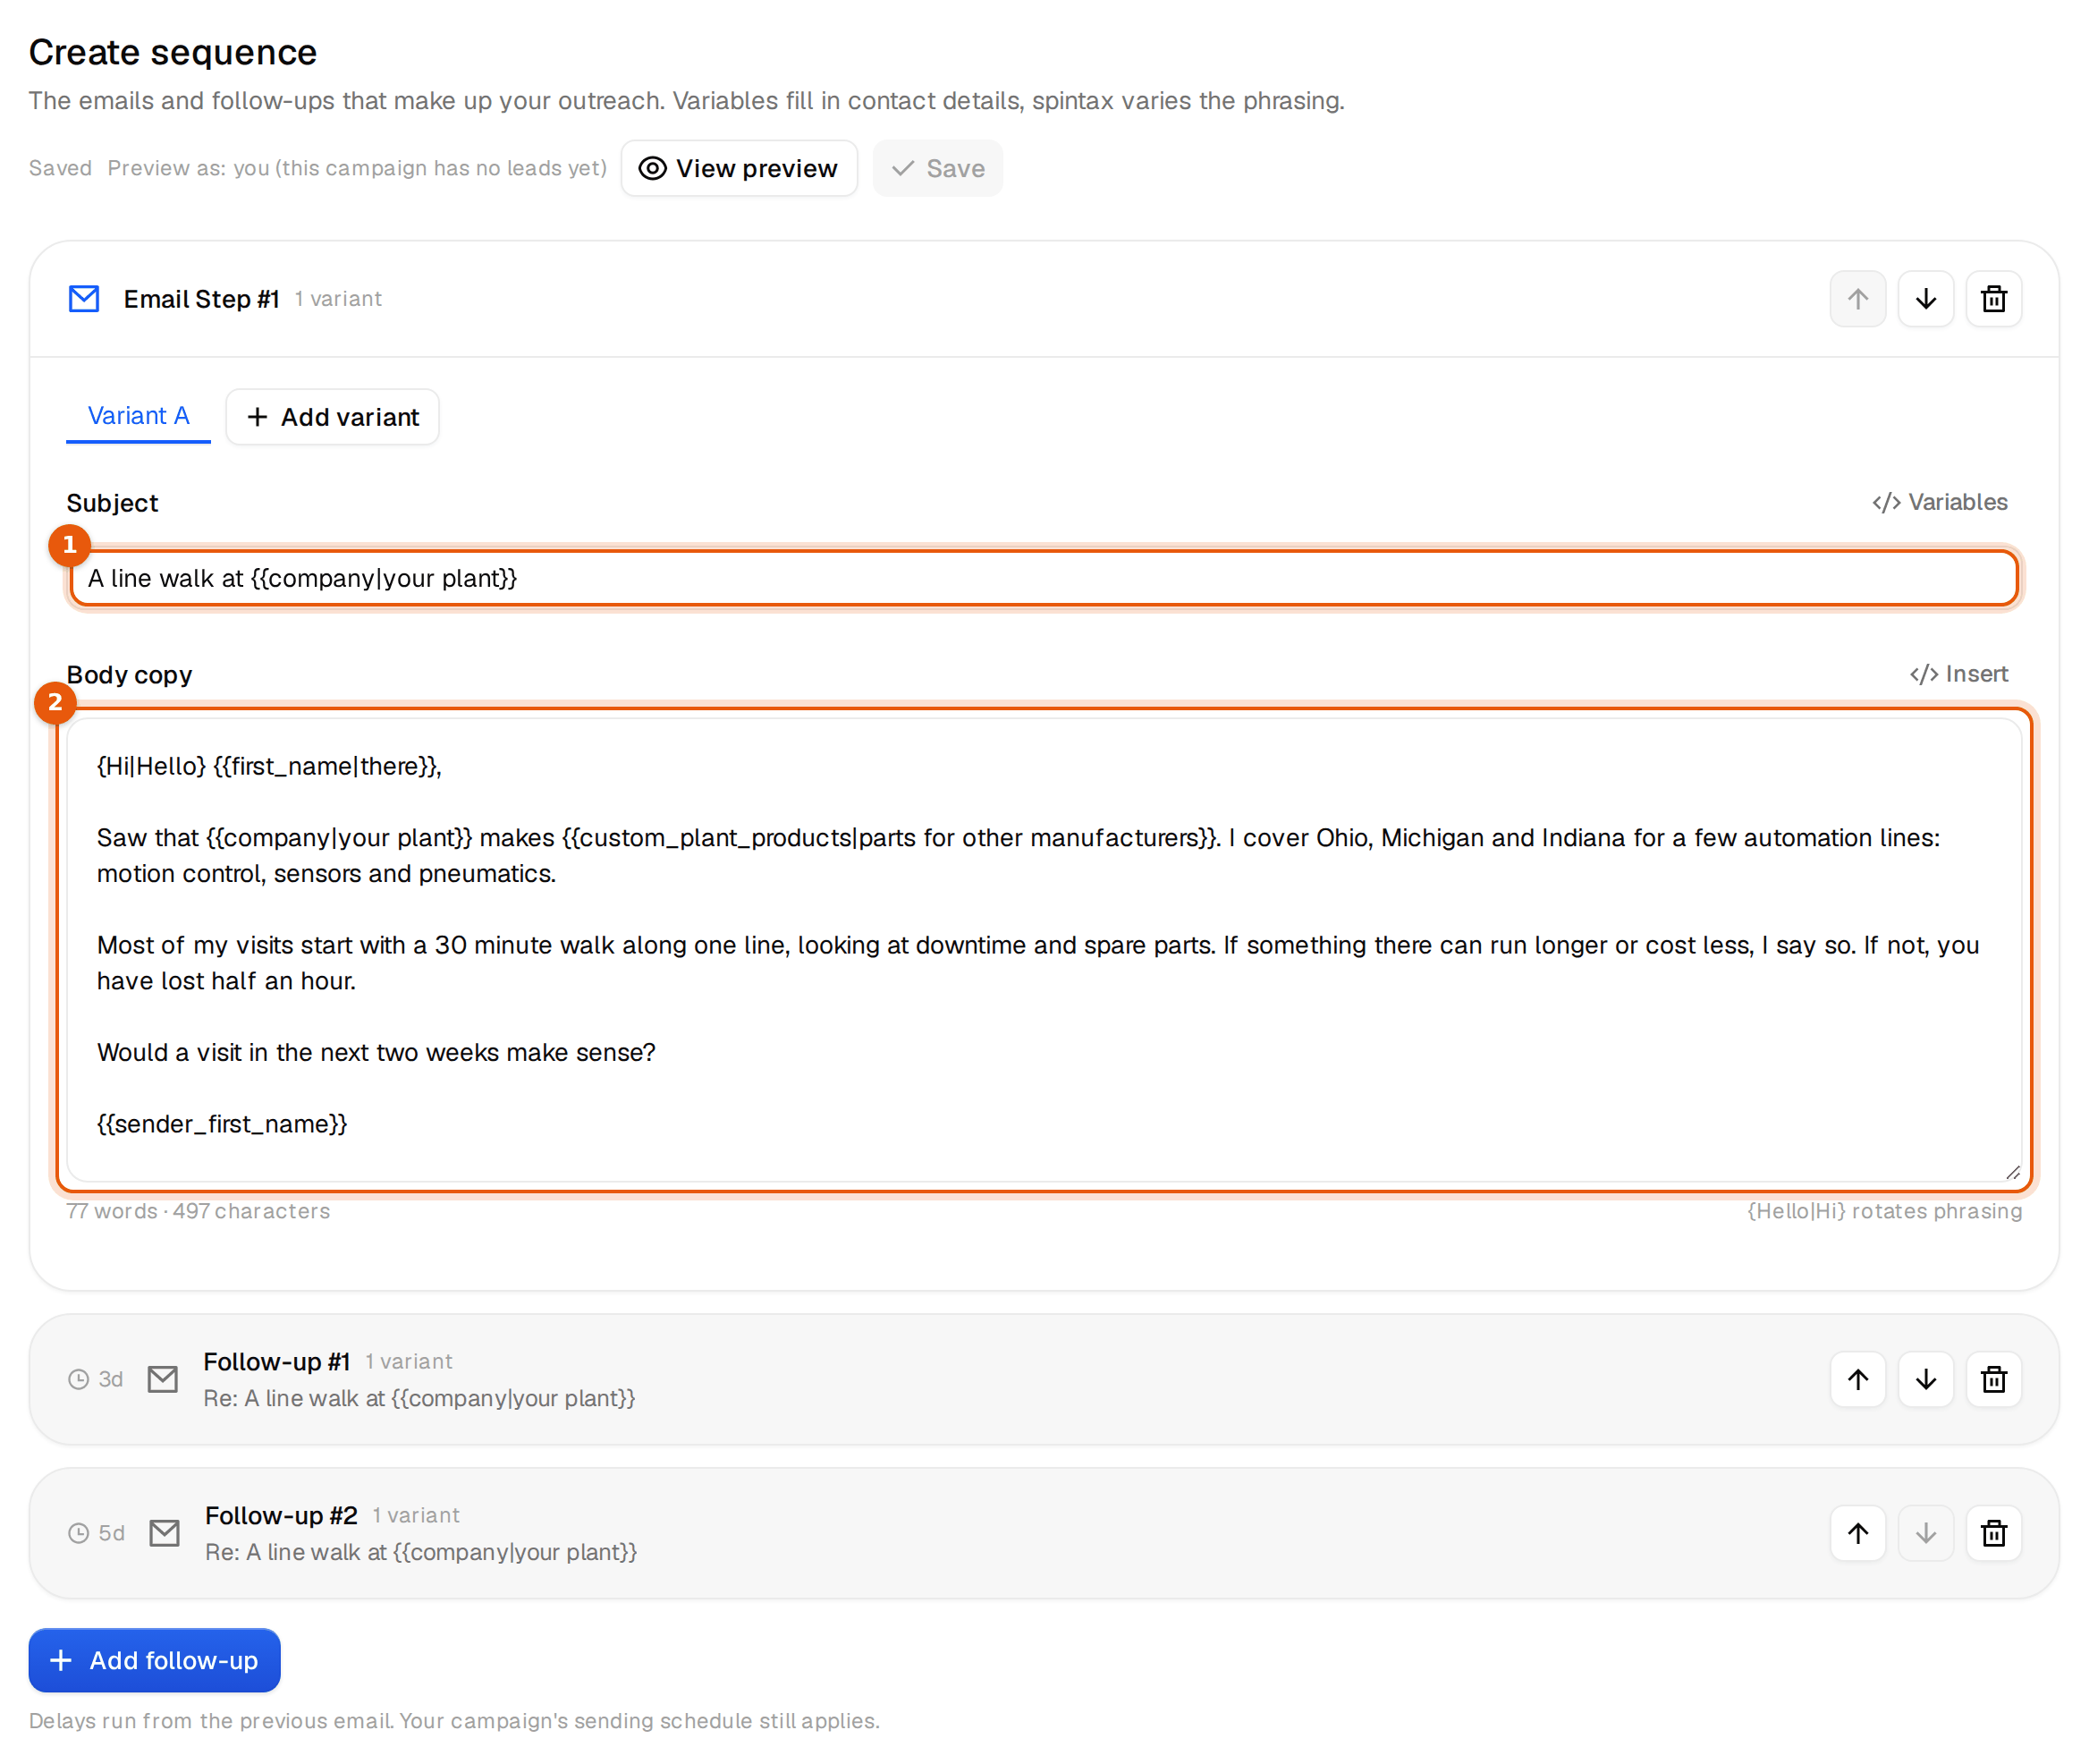Click the envelope icon of Email Step #1
This screenshot has width=2089, height=1764.
[84, 299]
